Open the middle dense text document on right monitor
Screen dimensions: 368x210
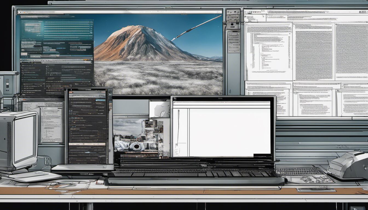pyautogui.click(x=313, y=51)
